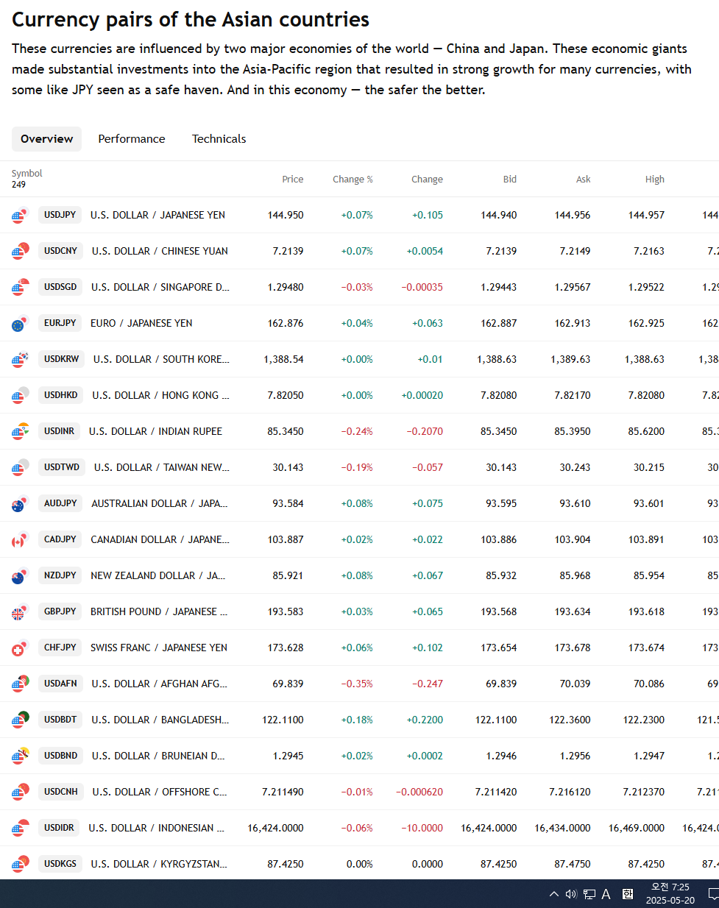This screenshot has width=719, height=908.
Task: Open the taskbar network icon
Action: [x=589, y=894]
